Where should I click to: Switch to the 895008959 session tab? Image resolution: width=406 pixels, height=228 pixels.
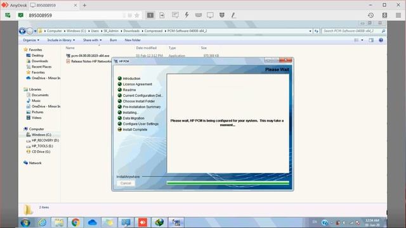[54, 5]
